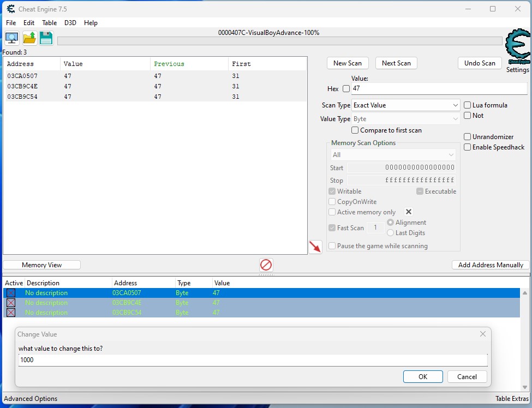Click the value input field containing 1000
Image resolution: width=532 pixels, height=408 pixels.
coord(253,360)
